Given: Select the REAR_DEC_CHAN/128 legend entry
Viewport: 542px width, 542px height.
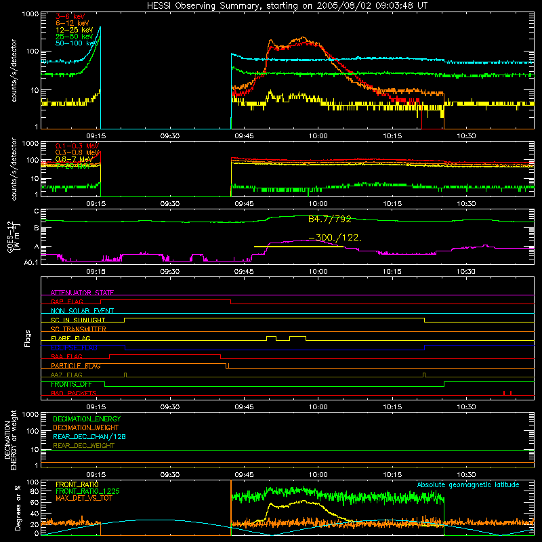Looking at the screenshot, I should [89, 436].
